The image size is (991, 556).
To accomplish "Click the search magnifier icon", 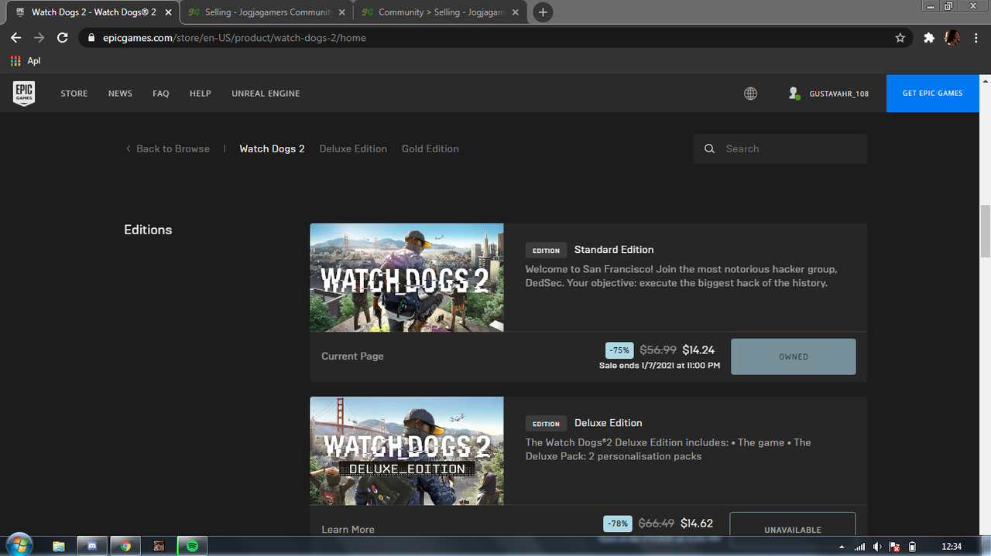I will (709, 148).
